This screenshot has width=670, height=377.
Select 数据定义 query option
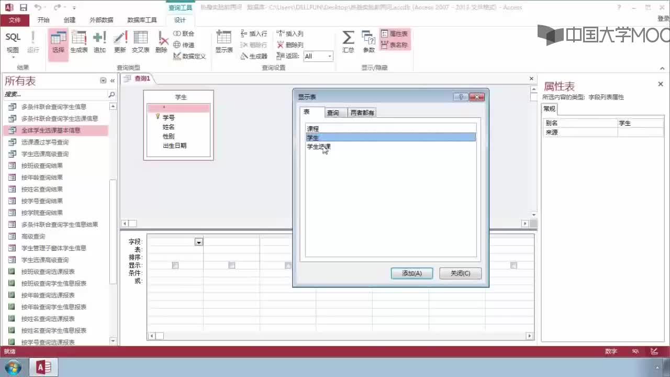click(x=189, y=57)
